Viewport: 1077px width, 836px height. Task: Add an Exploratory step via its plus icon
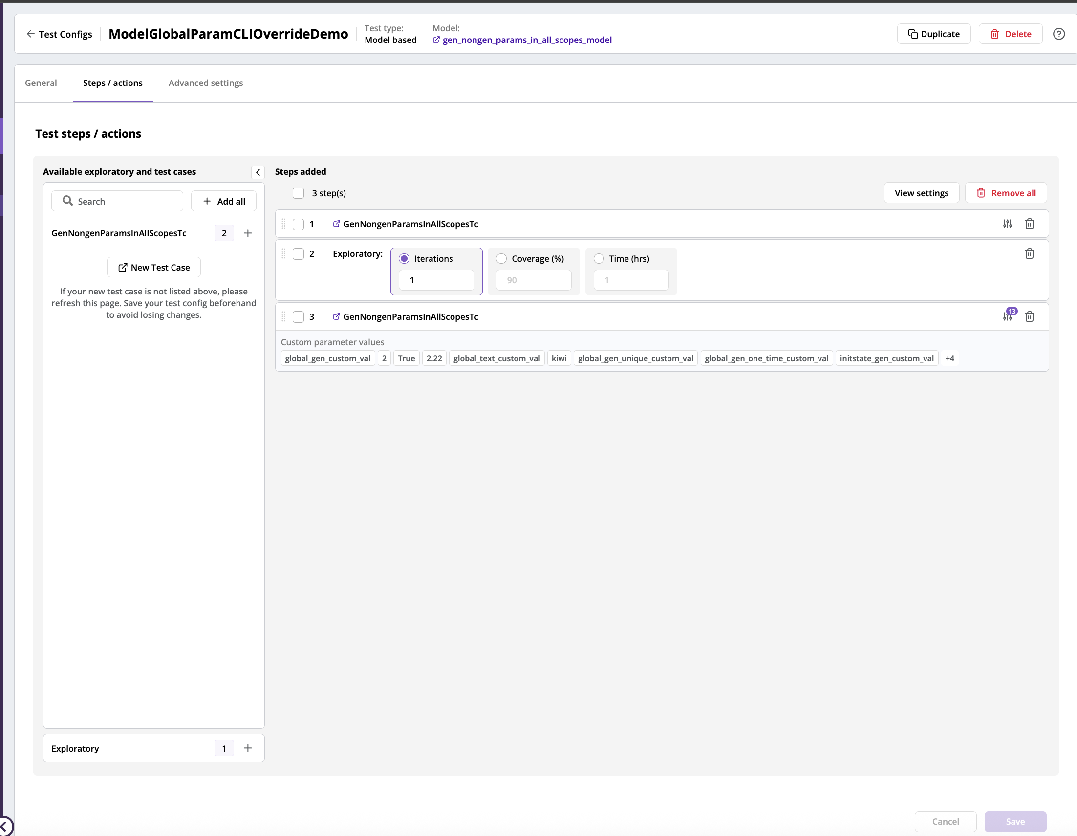pyautogui.click(x=248, y=748)
